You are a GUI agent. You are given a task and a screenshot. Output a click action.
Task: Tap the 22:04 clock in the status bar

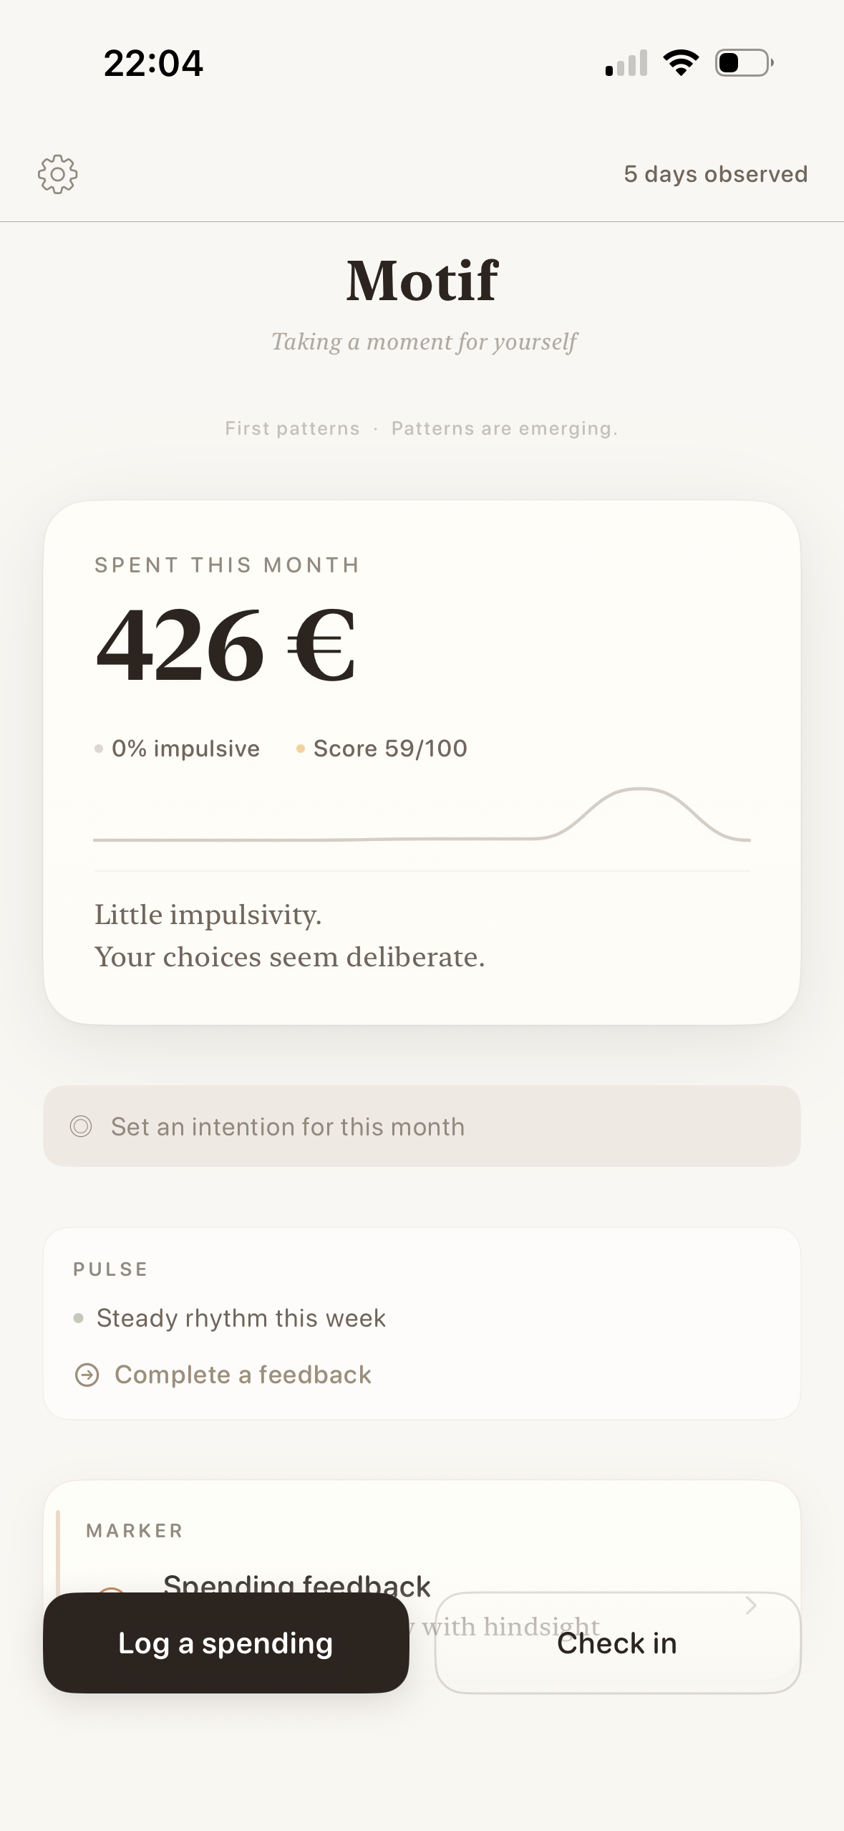(x=152, y=63)
